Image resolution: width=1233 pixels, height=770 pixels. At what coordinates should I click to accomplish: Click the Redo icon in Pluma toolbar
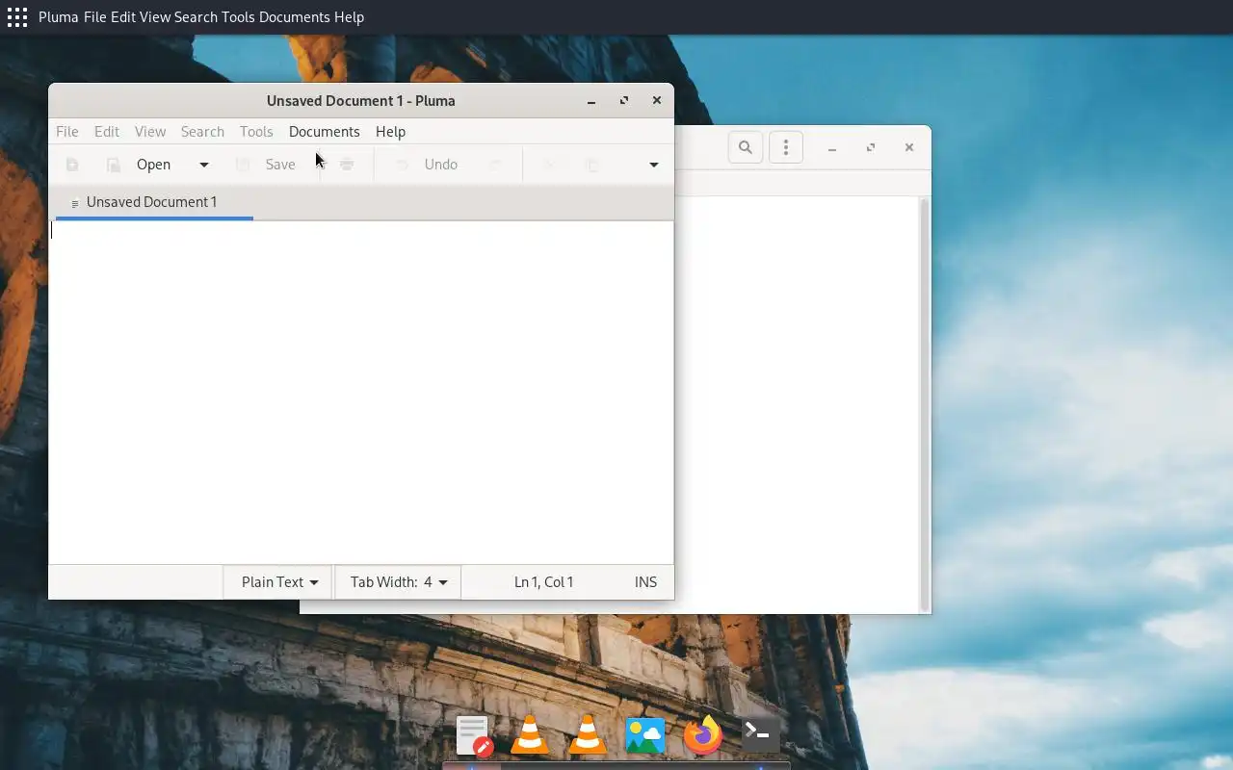(x=495, y=165)
